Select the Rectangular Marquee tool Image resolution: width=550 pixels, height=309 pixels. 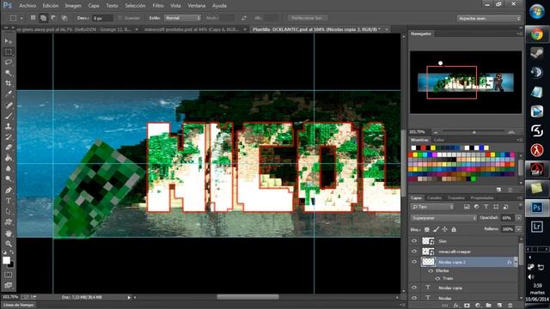[x=9, y=51]
